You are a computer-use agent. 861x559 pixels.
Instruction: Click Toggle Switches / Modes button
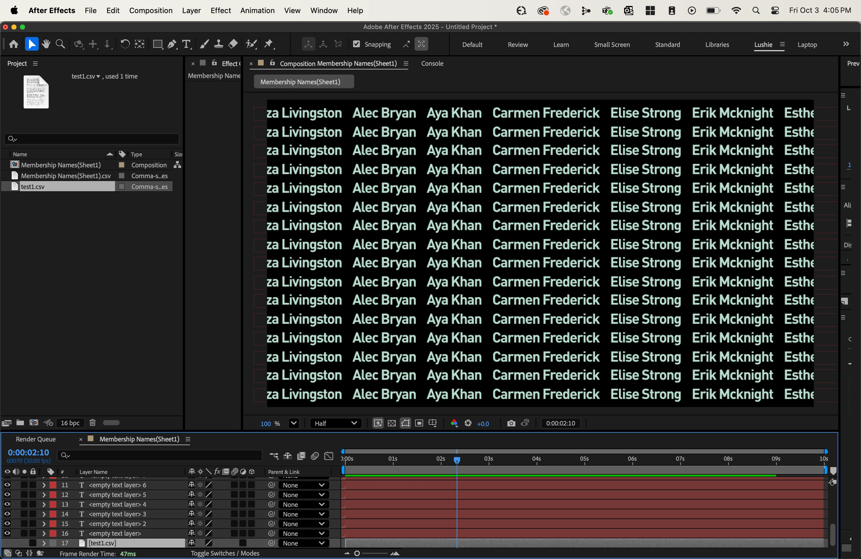(x=225, y=553)
